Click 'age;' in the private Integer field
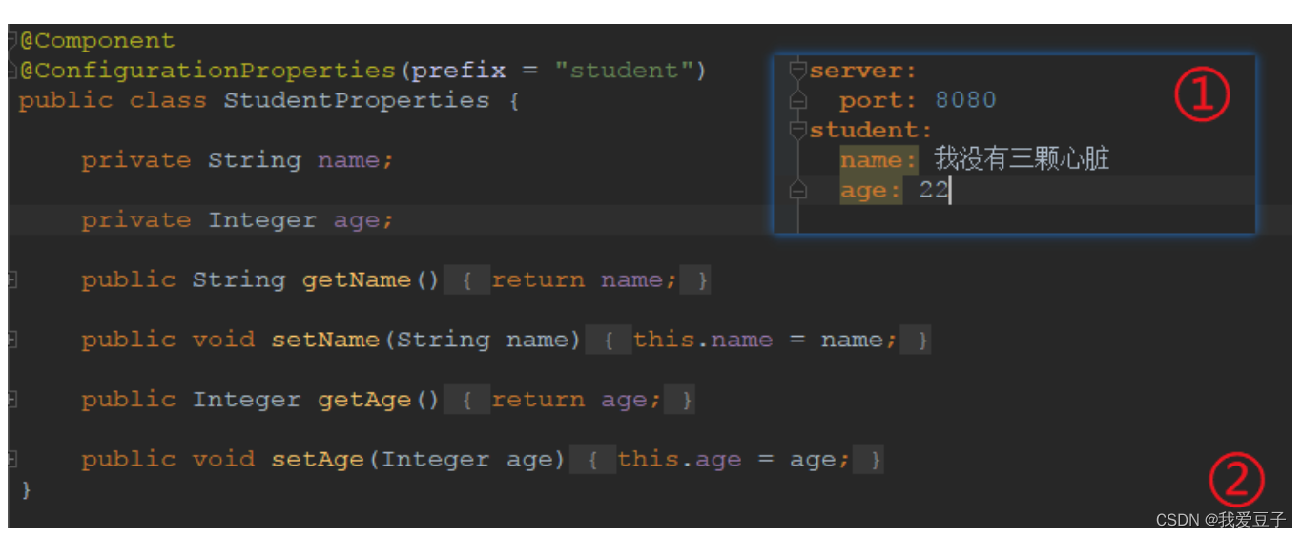This screenshot has height=538, width=1302. [x=362, y=220]
